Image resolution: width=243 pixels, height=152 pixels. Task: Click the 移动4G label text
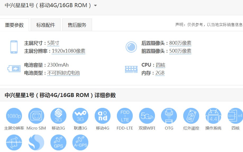coord(103,128)
